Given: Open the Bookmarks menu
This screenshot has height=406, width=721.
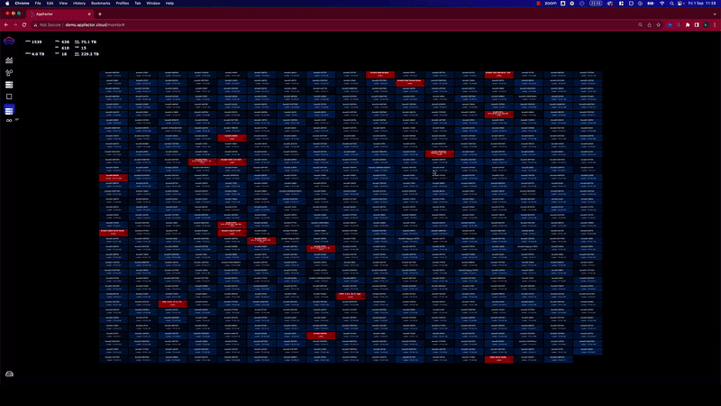Looking at the screenshot, I should 101,4.
